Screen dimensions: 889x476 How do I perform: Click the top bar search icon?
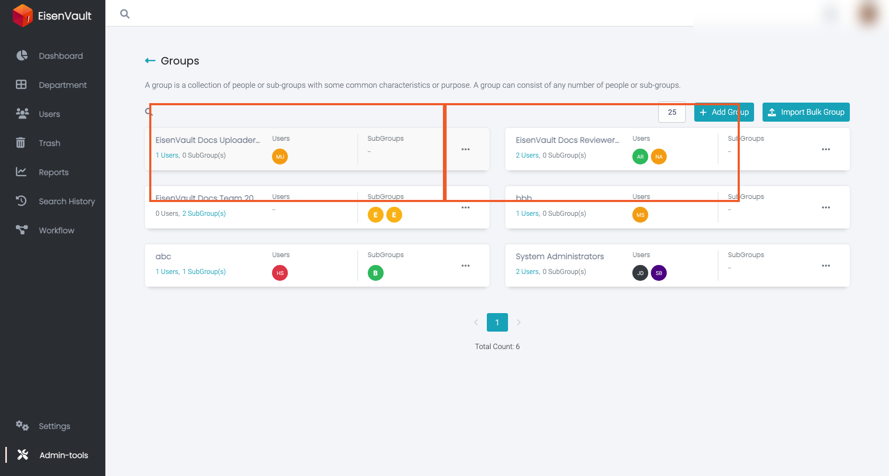[x=125, y=14]
